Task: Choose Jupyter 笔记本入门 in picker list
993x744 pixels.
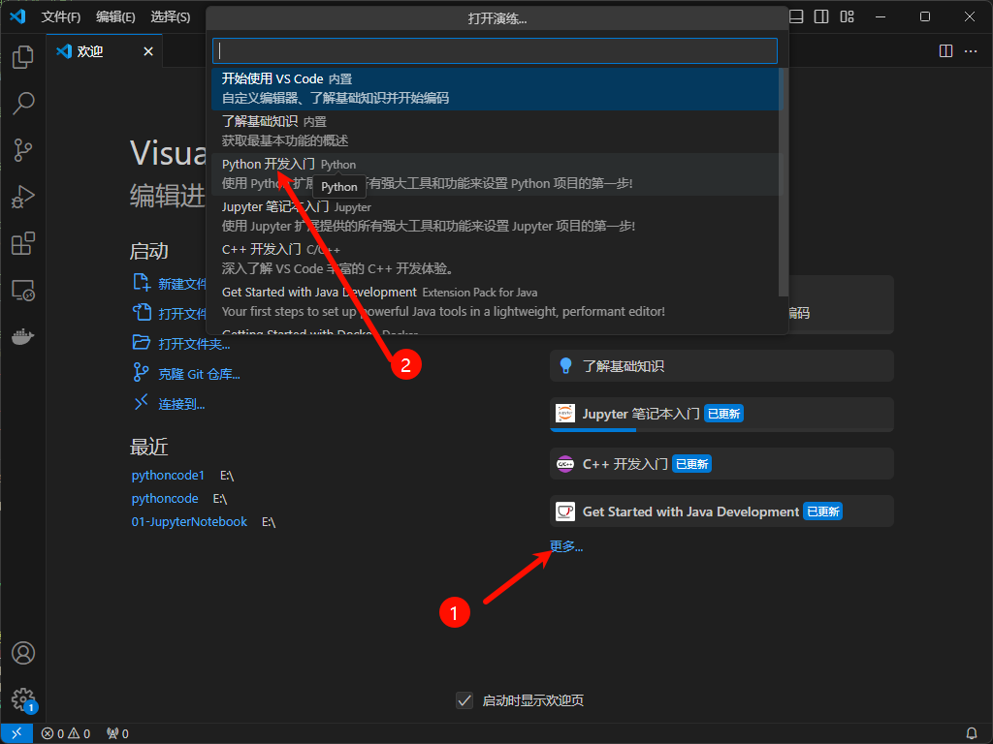Action: tap(497, 216)
